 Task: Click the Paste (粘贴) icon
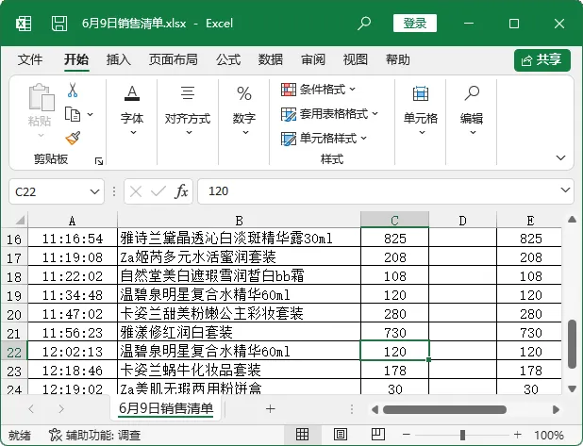42,97
